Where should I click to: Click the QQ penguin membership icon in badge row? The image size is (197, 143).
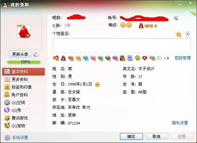[x=63, y=58]
